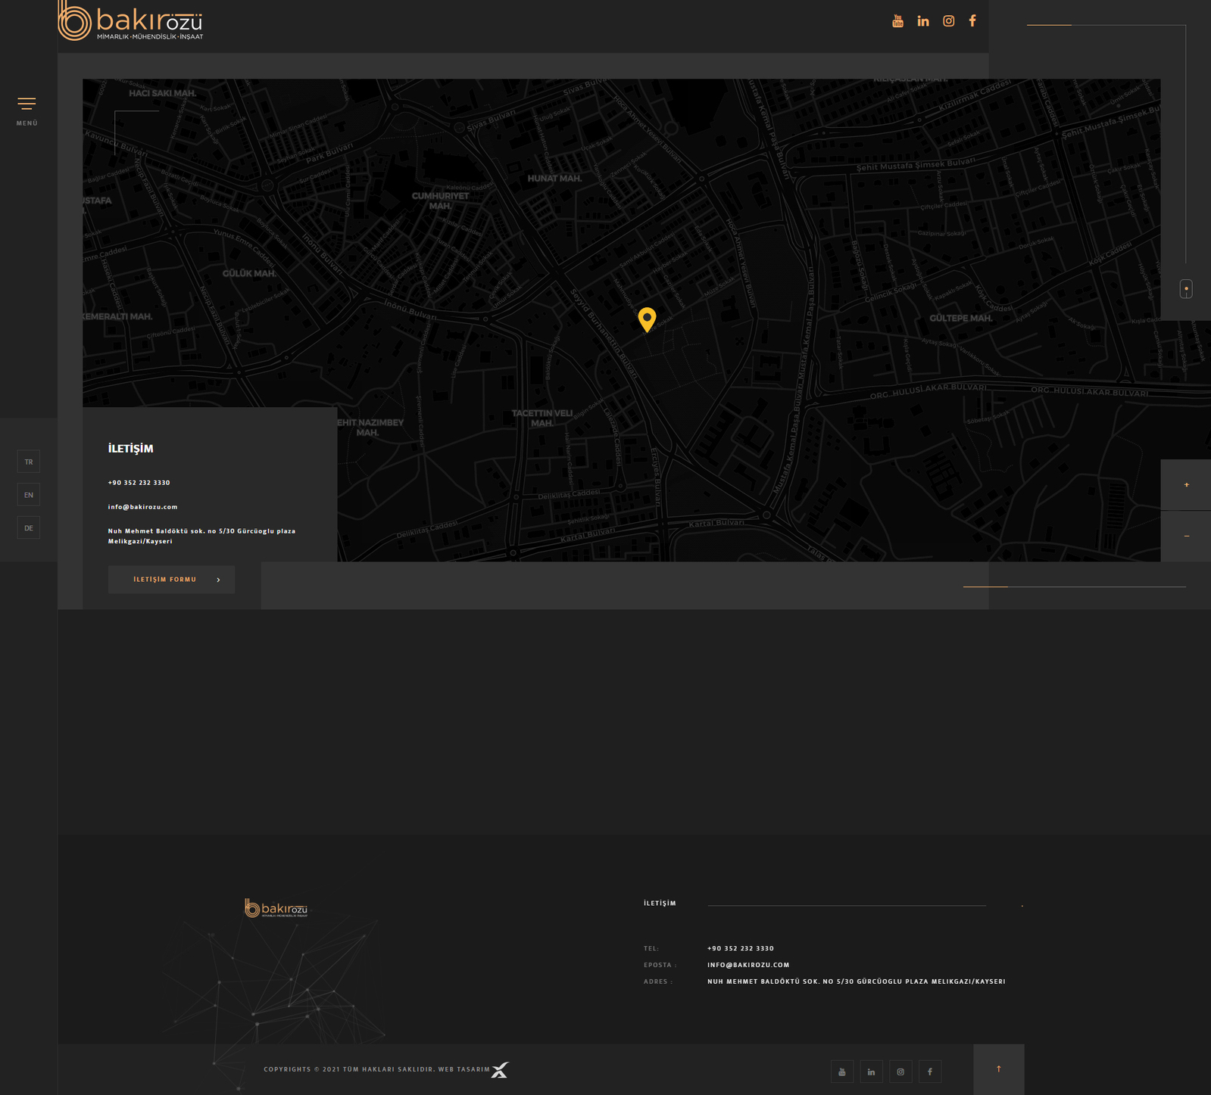Open footer Facebook icon button
This screenshot has width=1211, height=1095.
(x=930, y=1072)
